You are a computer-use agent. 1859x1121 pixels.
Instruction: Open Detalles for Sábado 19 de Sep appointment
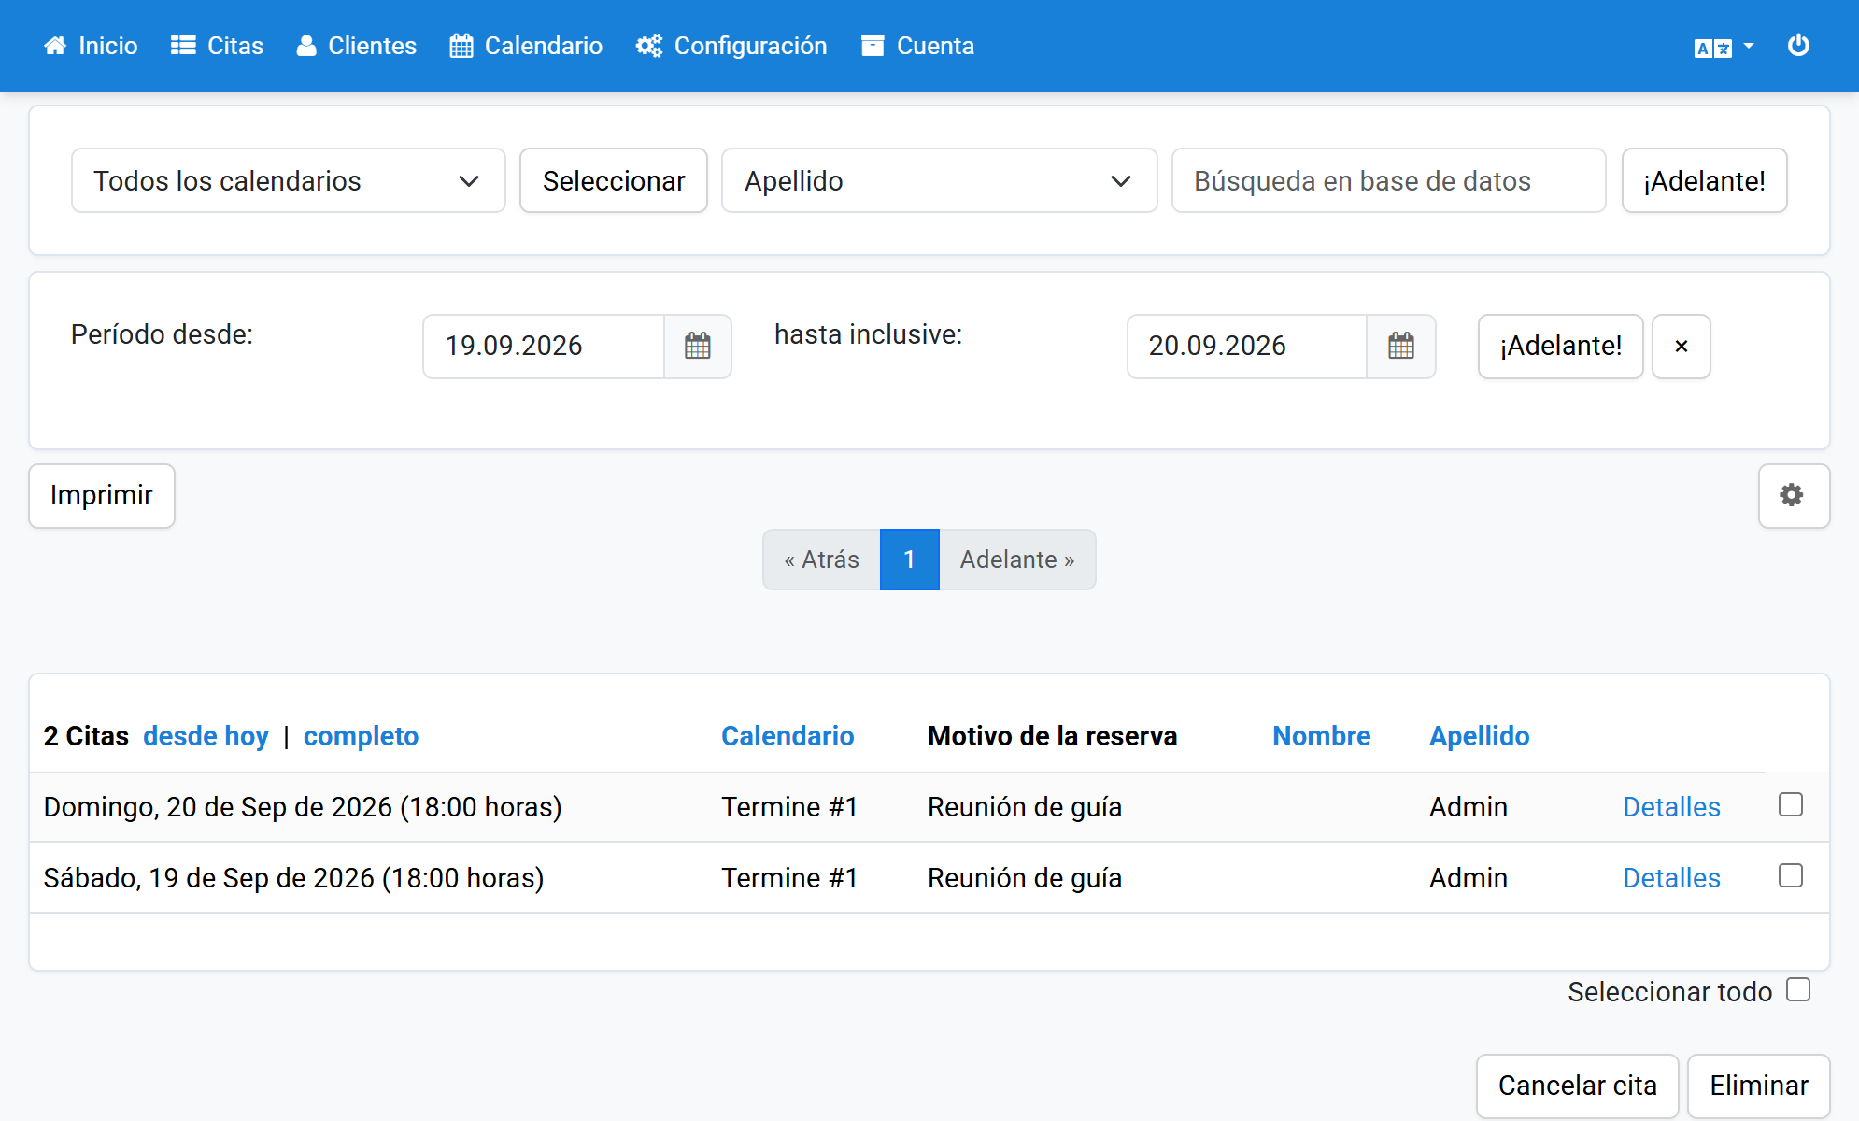coord(1672,878)
